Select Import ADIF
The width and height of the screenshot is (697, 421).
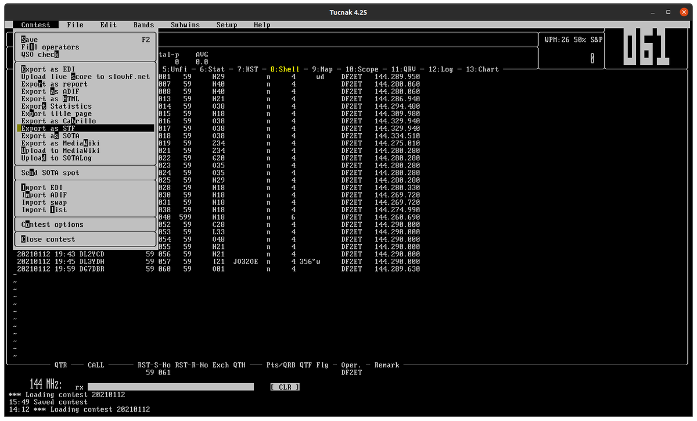(86, 195)
